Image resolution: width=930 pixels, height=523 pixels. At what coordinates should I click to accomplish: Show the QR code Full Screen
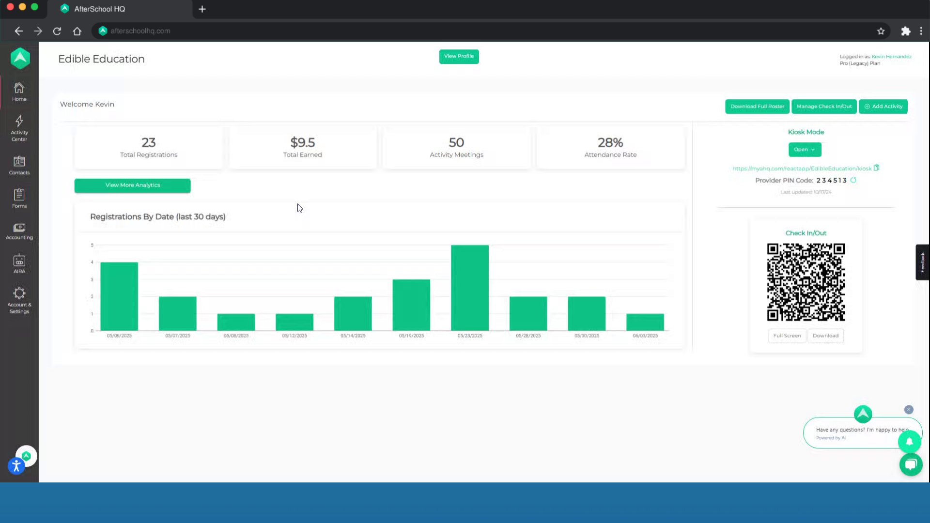pyautogui.click(x=787, y=336)
